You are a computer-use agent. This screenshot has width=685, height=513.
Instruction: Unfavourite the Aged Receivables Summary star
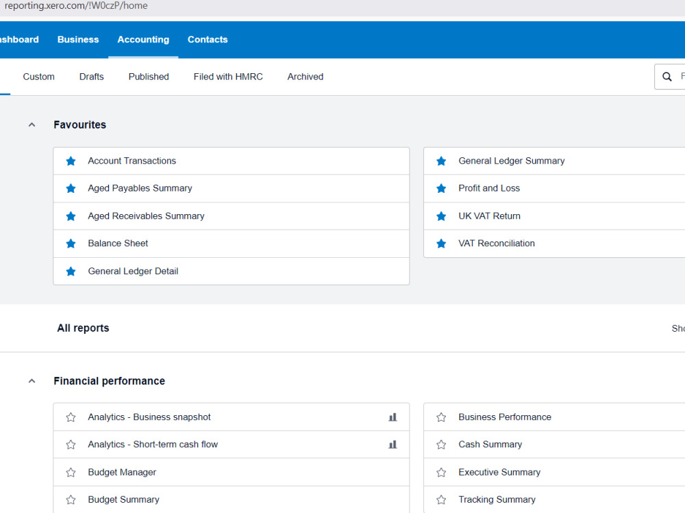click(x=71, y=216)
